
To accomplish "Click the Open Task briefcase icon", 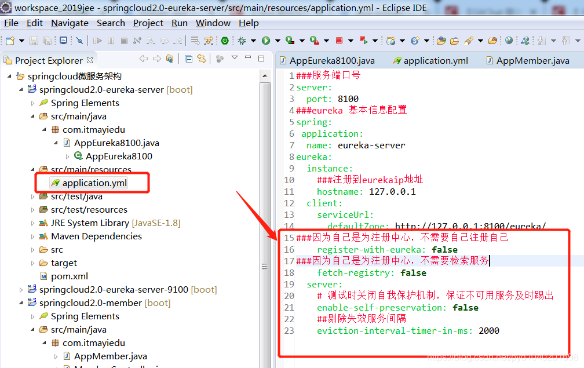I will 454,41.
